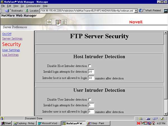Click the Netscape N logo button
168x126 pixels.
click(166, 11)
